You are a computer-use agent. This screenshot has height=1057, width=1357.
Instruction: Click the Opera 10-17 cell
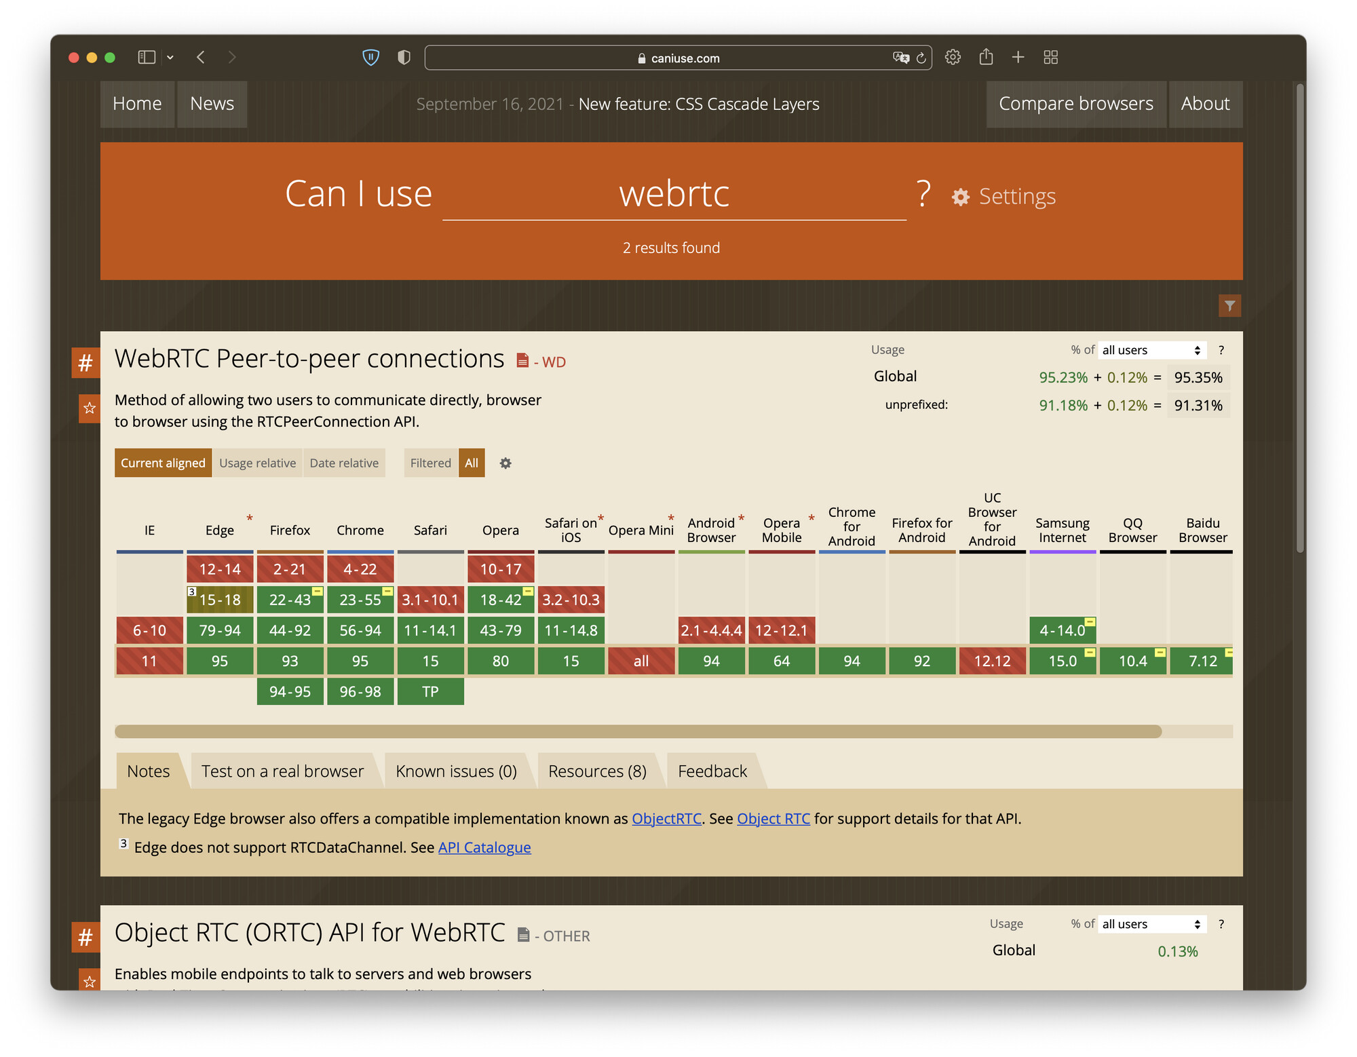(x=501, y=569)
